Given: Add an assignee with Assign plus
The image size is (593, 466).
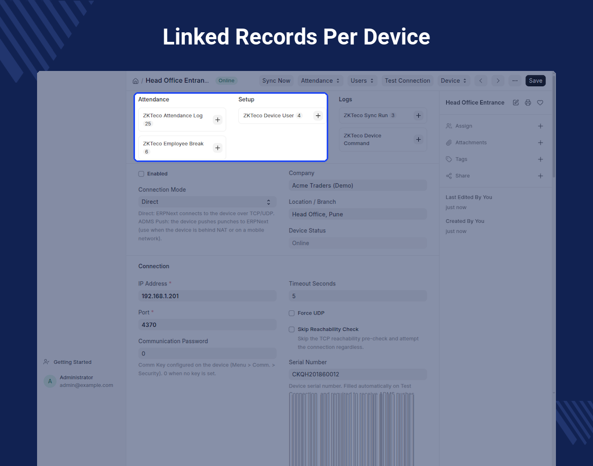Looking at the screenshot, I should (541, 126).
